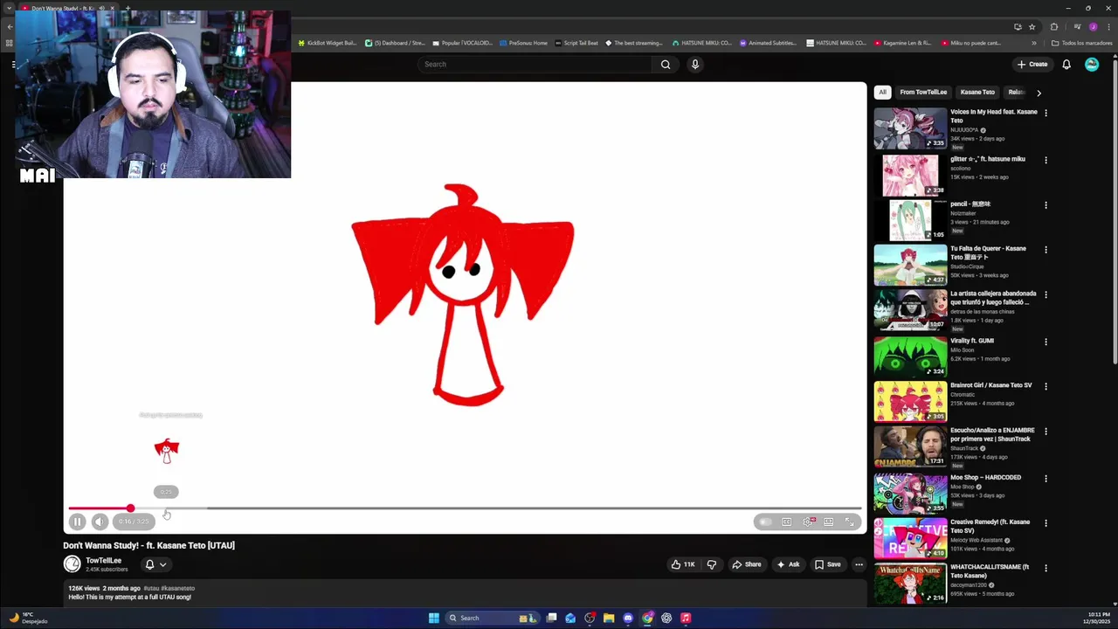Click the #utau hashtag in description

point(150,588)
